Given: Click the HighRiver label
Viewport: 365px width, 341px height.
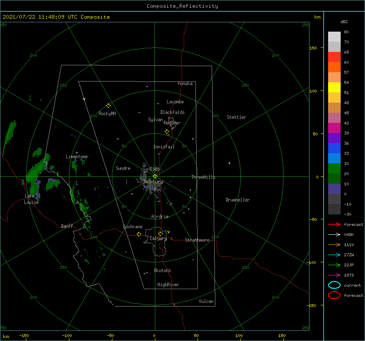Looking at the screenshot, I should click(168, 285).
